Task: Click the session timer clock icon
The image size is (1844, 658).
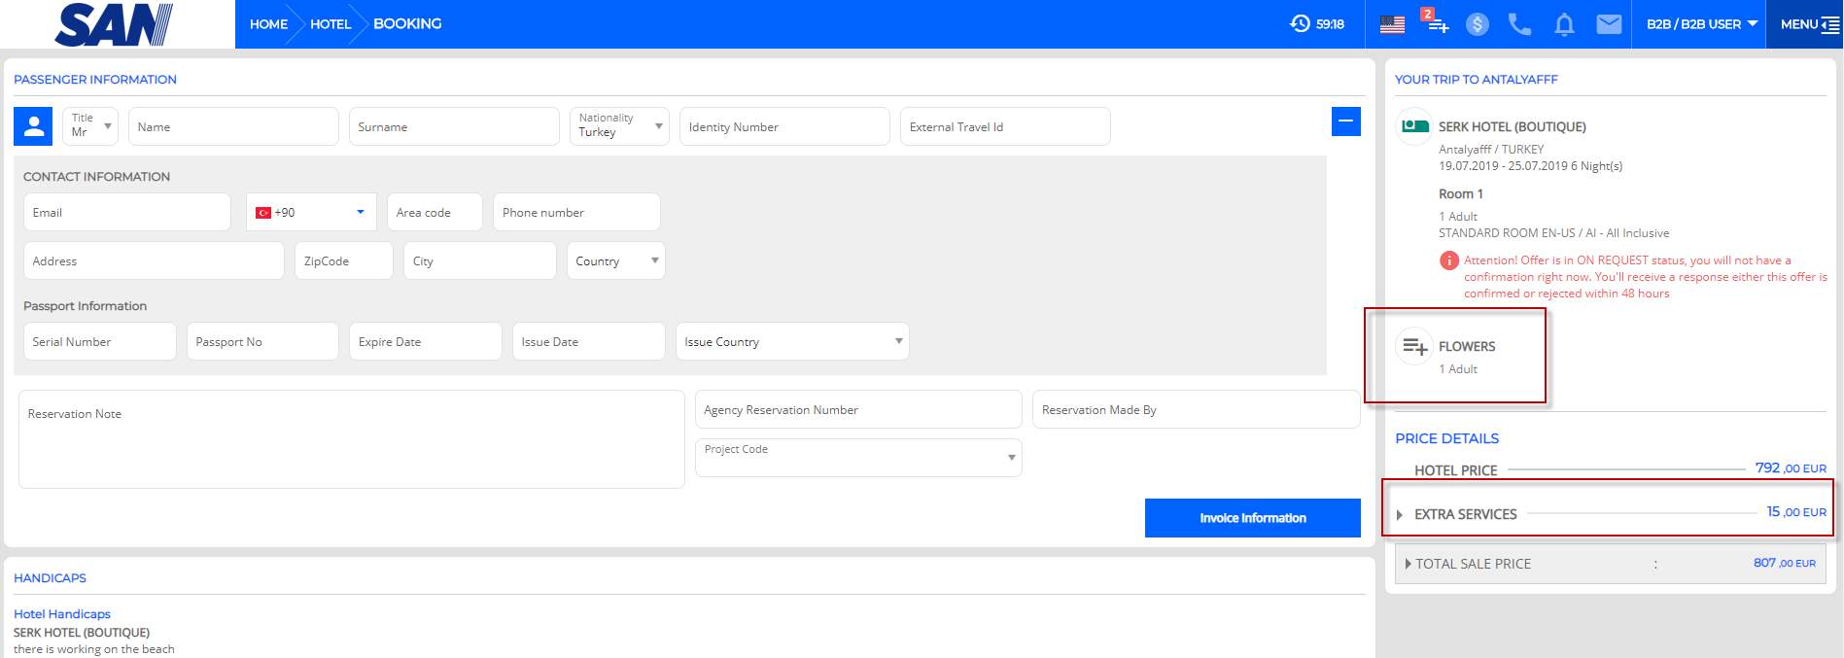Action: pos(1300,23)
